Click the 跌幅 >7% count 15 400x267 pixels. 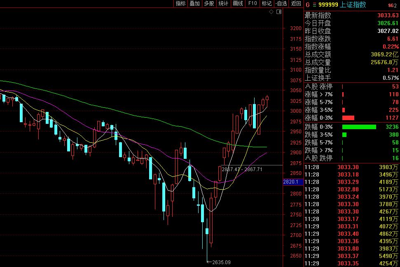point(395,150)
